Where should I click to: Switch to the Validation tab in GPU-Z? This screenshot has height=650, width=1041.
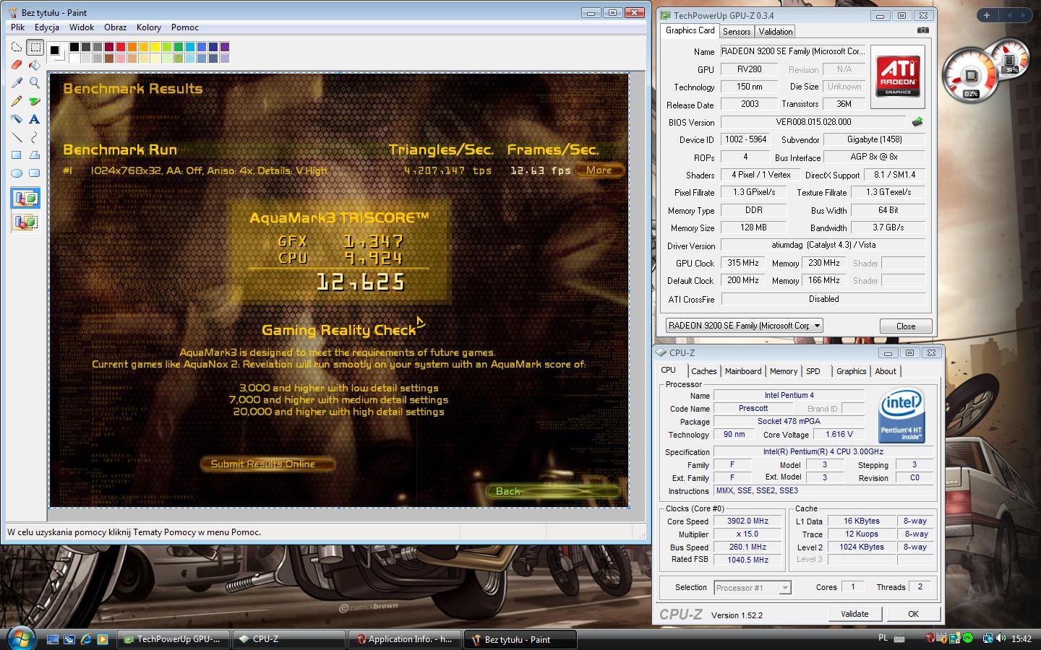[776, 32]
